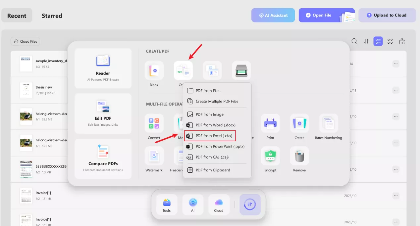Open Cloud in the bottom dock
Image resolution: width=420 pixels, height=226 pixels.
[219, 204]
